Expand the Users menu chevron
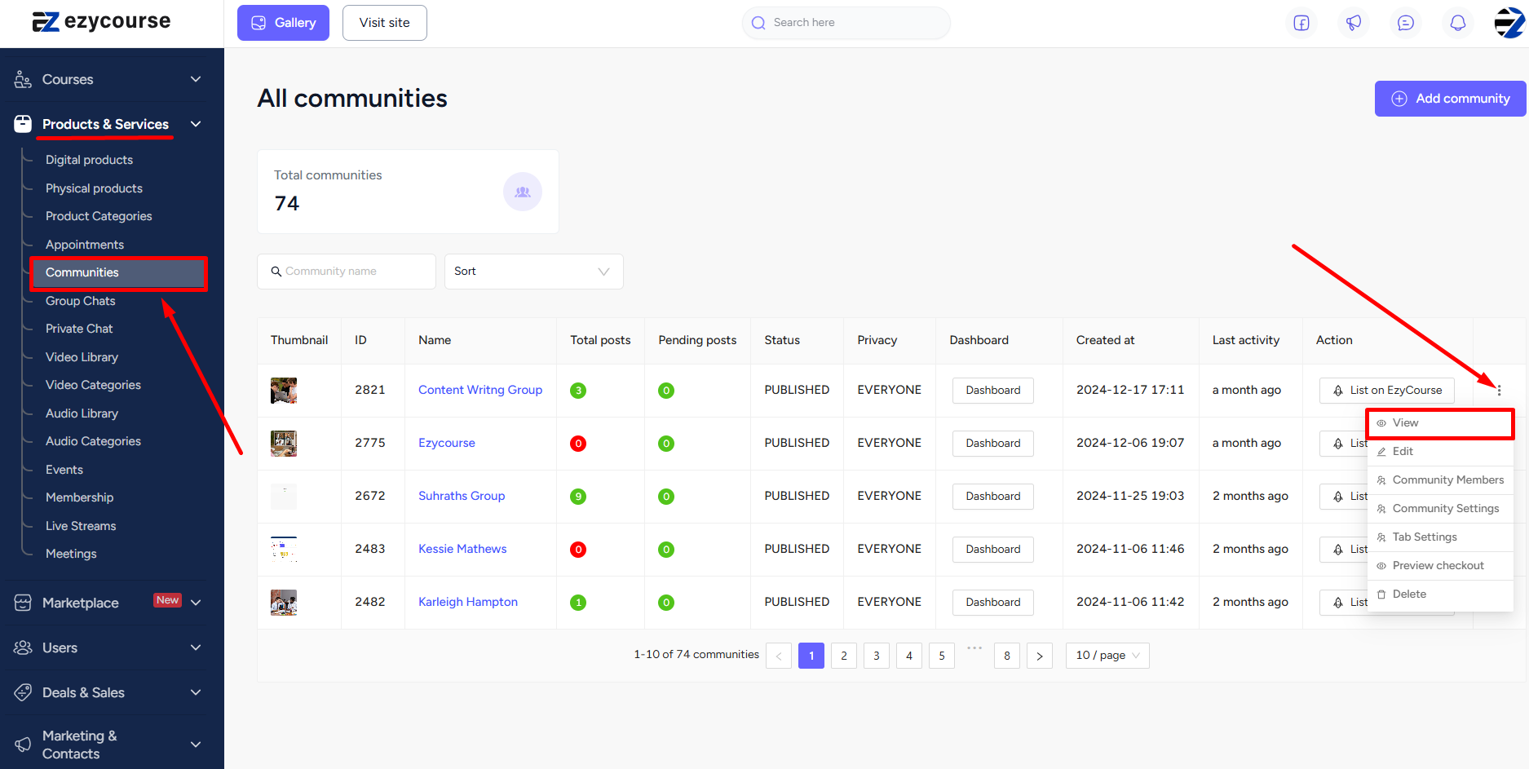 (x=196, y=647)
